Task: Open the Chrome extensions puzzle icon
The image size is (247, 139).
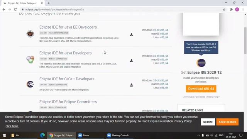Action: (231, 9)
